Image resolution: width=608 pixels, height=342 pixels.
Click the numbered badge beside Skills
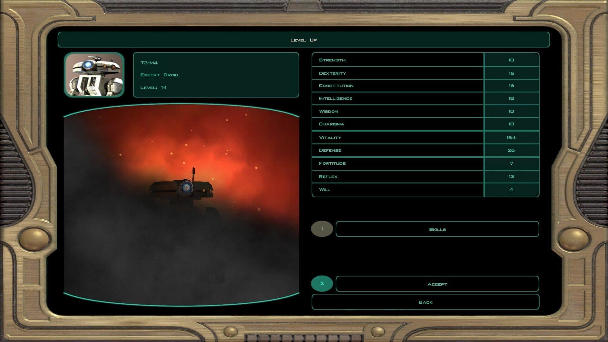[x=322, y=229]
